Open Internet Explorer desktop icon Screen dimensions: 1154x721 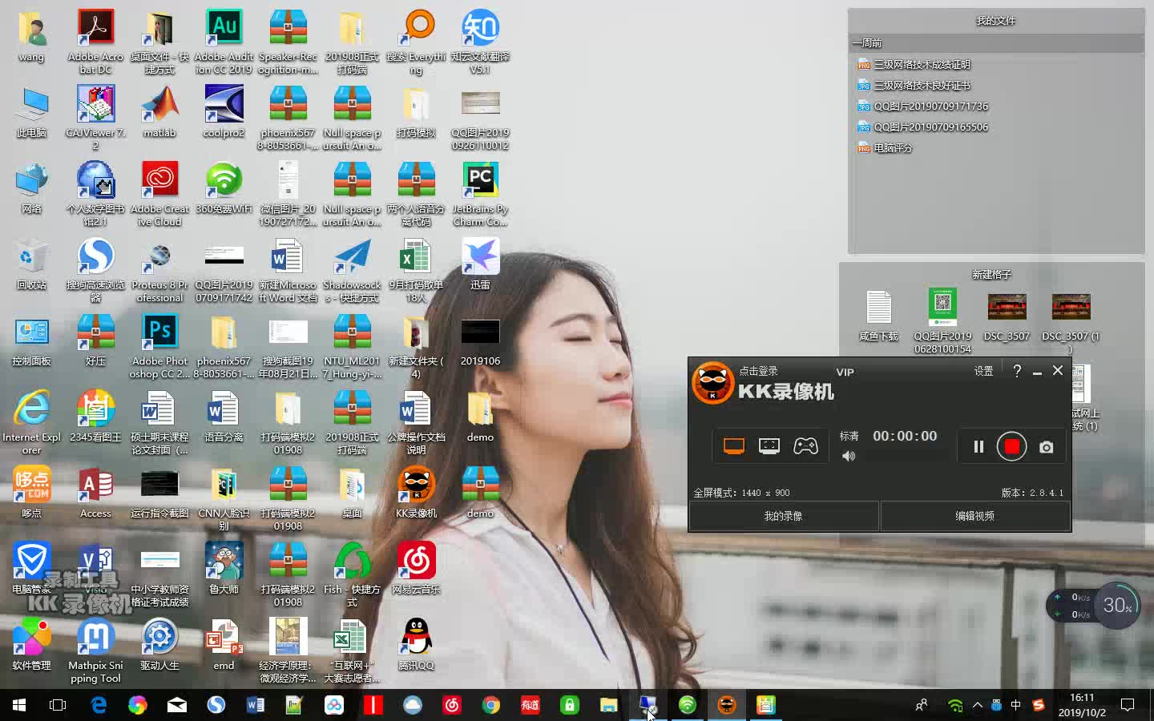pos(31,421)
